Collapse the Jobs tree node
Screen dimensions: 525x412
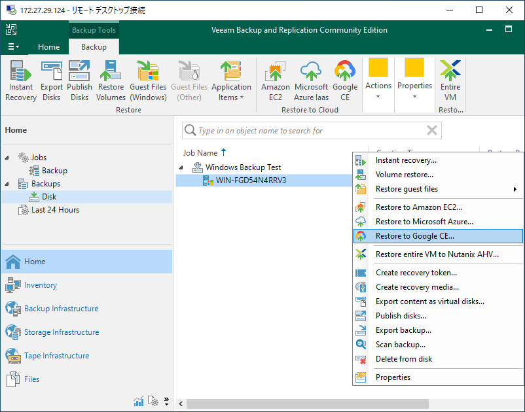point(7,158)
